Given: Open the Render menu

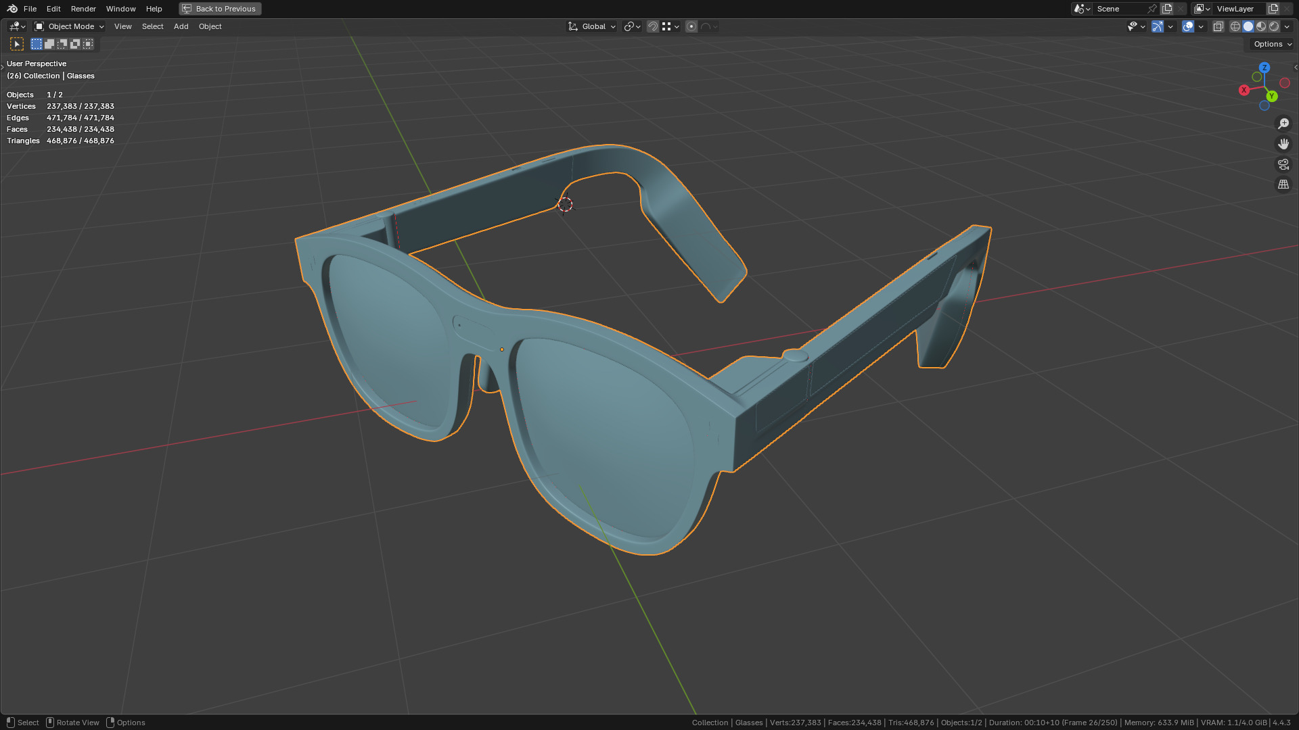Looking at the screenshot, I should tap(83, 9).
